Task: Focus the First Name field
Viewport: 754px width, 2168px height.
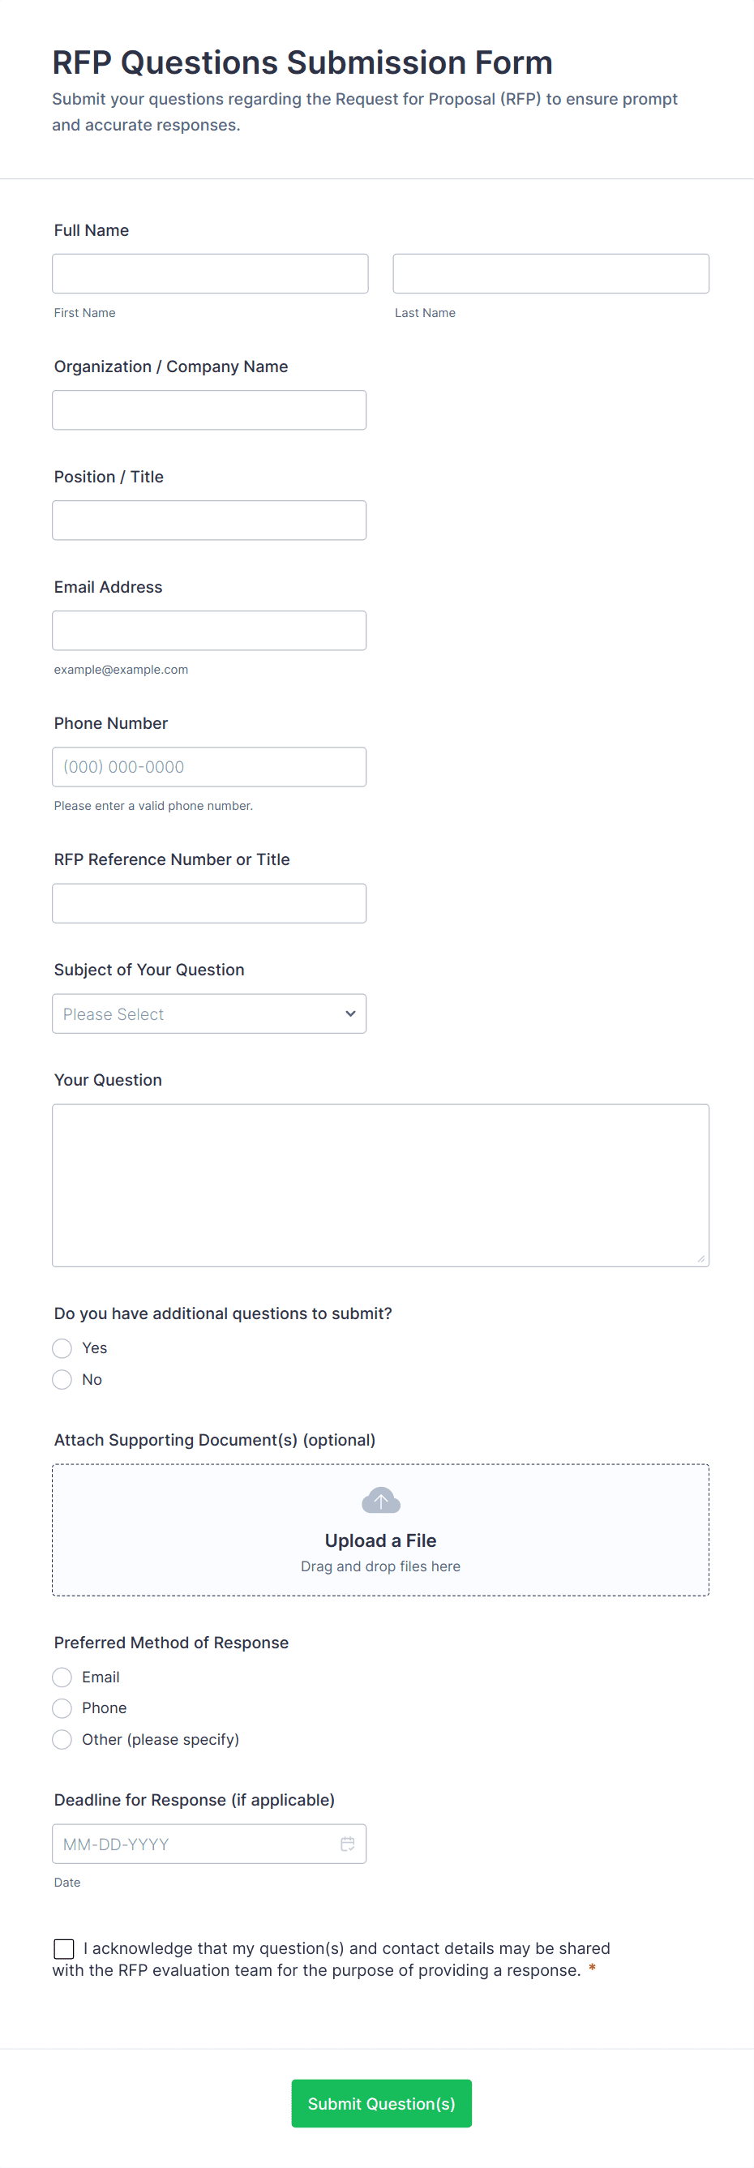Action: [210, 273]
